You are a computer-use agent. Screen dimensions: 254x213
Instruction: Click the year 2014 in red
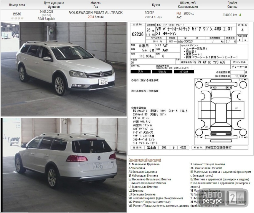(x=91, y=17)
